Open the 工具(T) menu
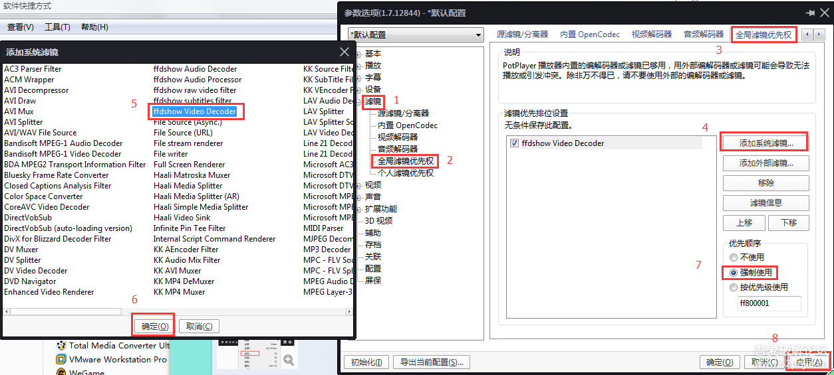This screenshot has width=834, height=375. 57,27
